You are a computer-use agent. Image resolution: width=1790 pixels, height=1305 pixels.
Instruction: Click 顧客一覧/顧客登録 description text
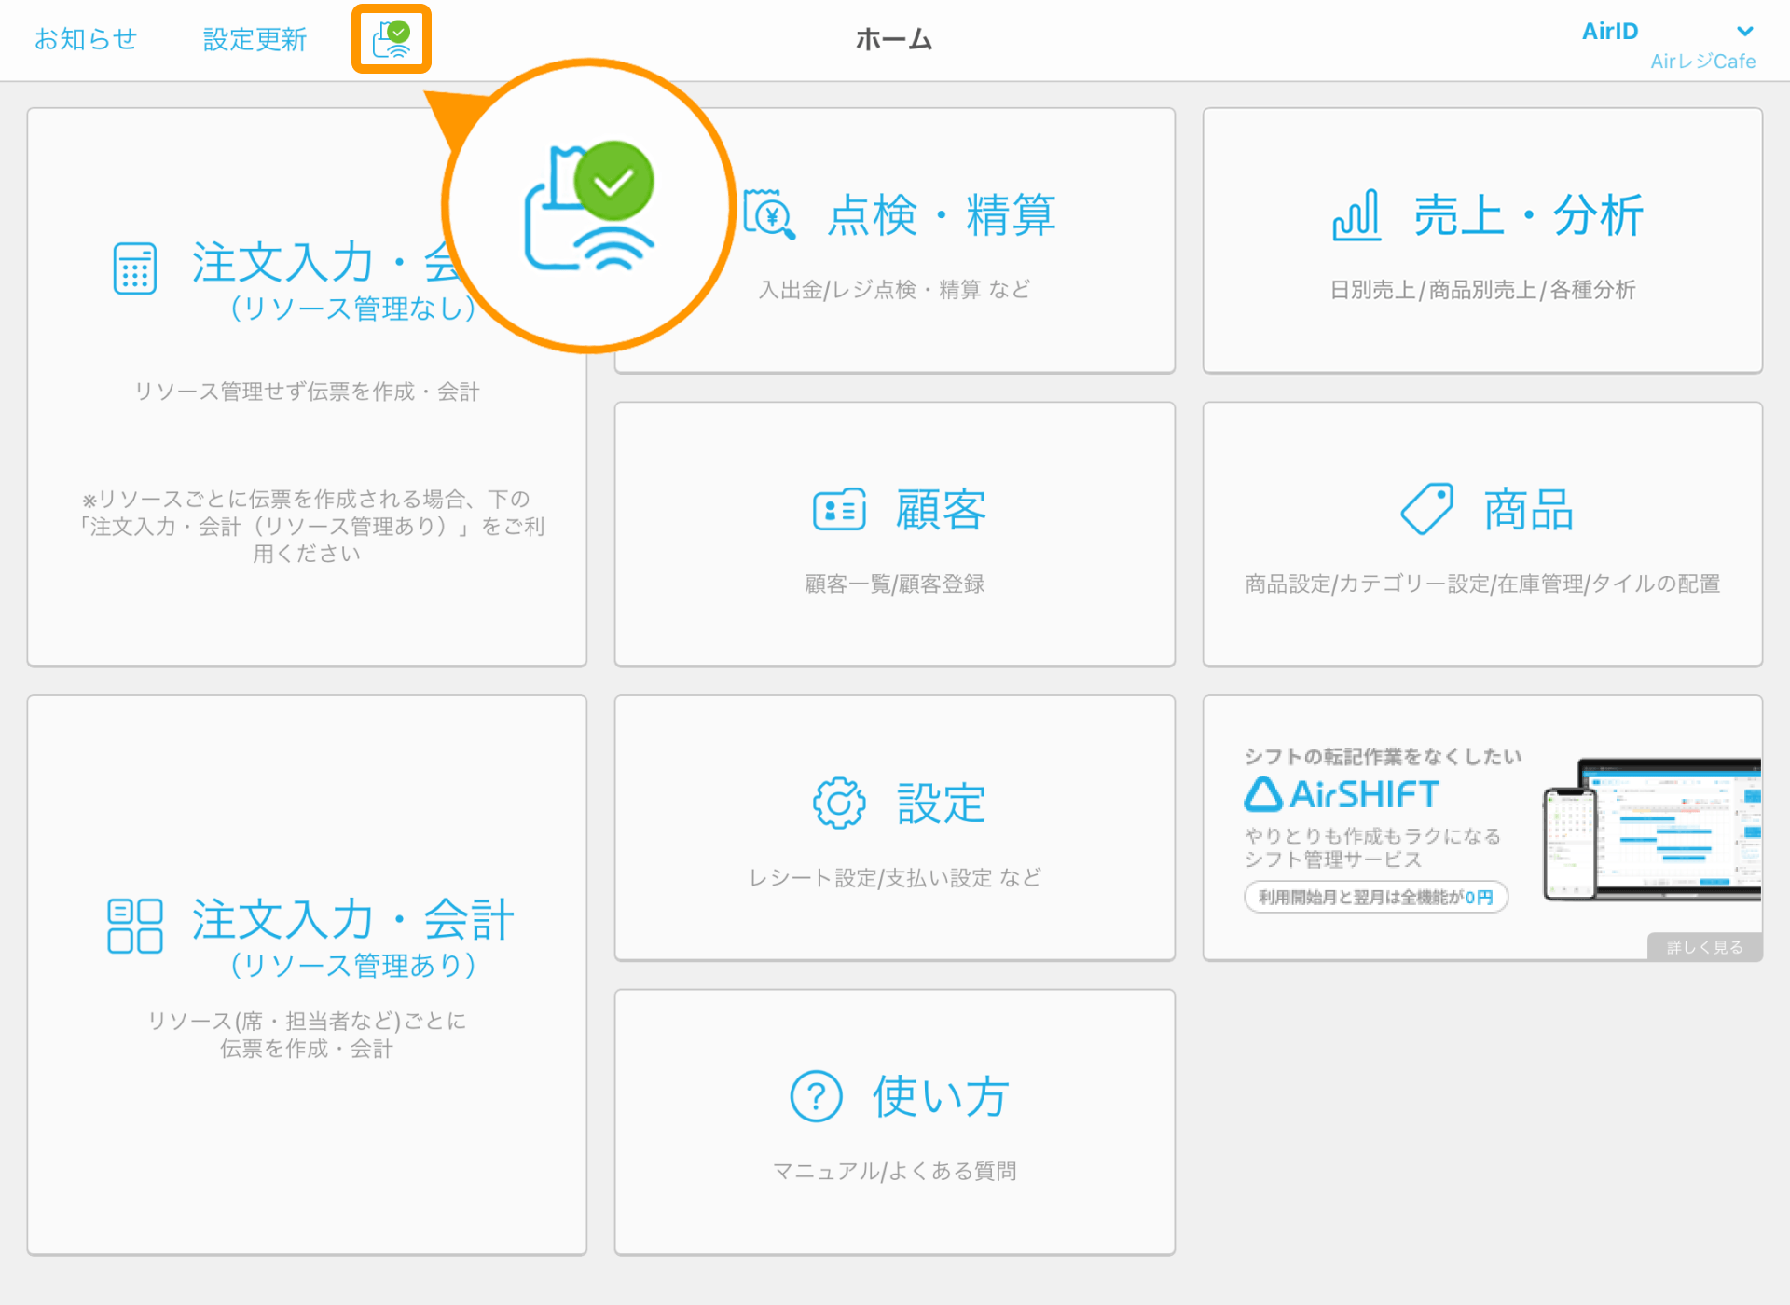[x=894, y=584]
